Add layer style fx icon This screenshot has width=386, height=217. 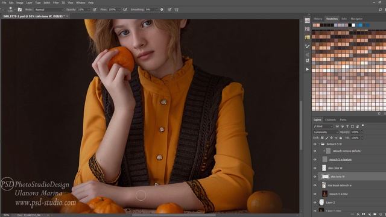point(358,215)
